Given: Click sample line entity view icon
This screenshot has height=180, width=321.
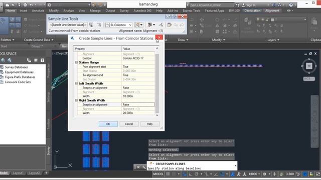Looking at the screenshot, I should click(170, 24).
